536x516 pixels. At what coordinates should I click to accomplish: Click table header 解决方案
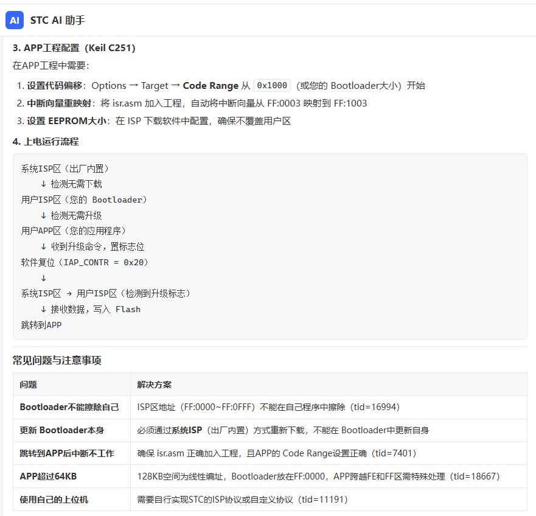[x=329, y=385]
